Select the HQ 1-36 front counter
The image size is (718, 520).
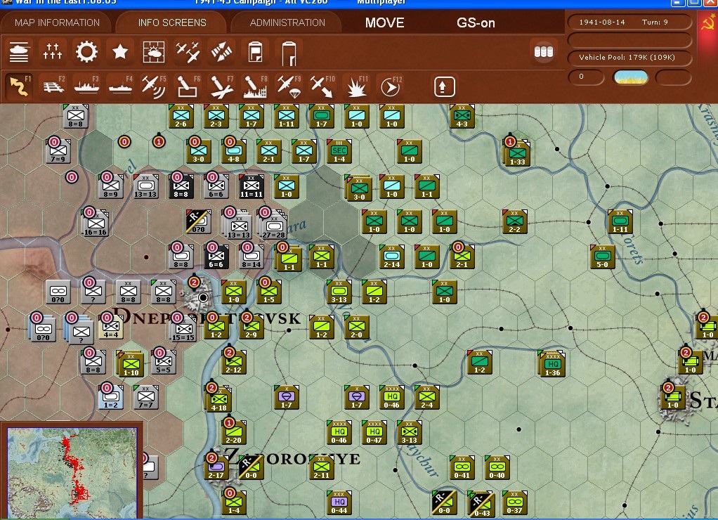553,364
